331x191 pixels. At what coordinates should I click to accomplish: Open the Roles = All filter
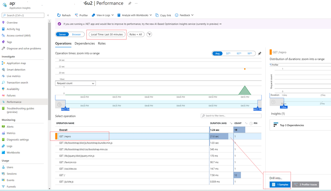point(136,34)
